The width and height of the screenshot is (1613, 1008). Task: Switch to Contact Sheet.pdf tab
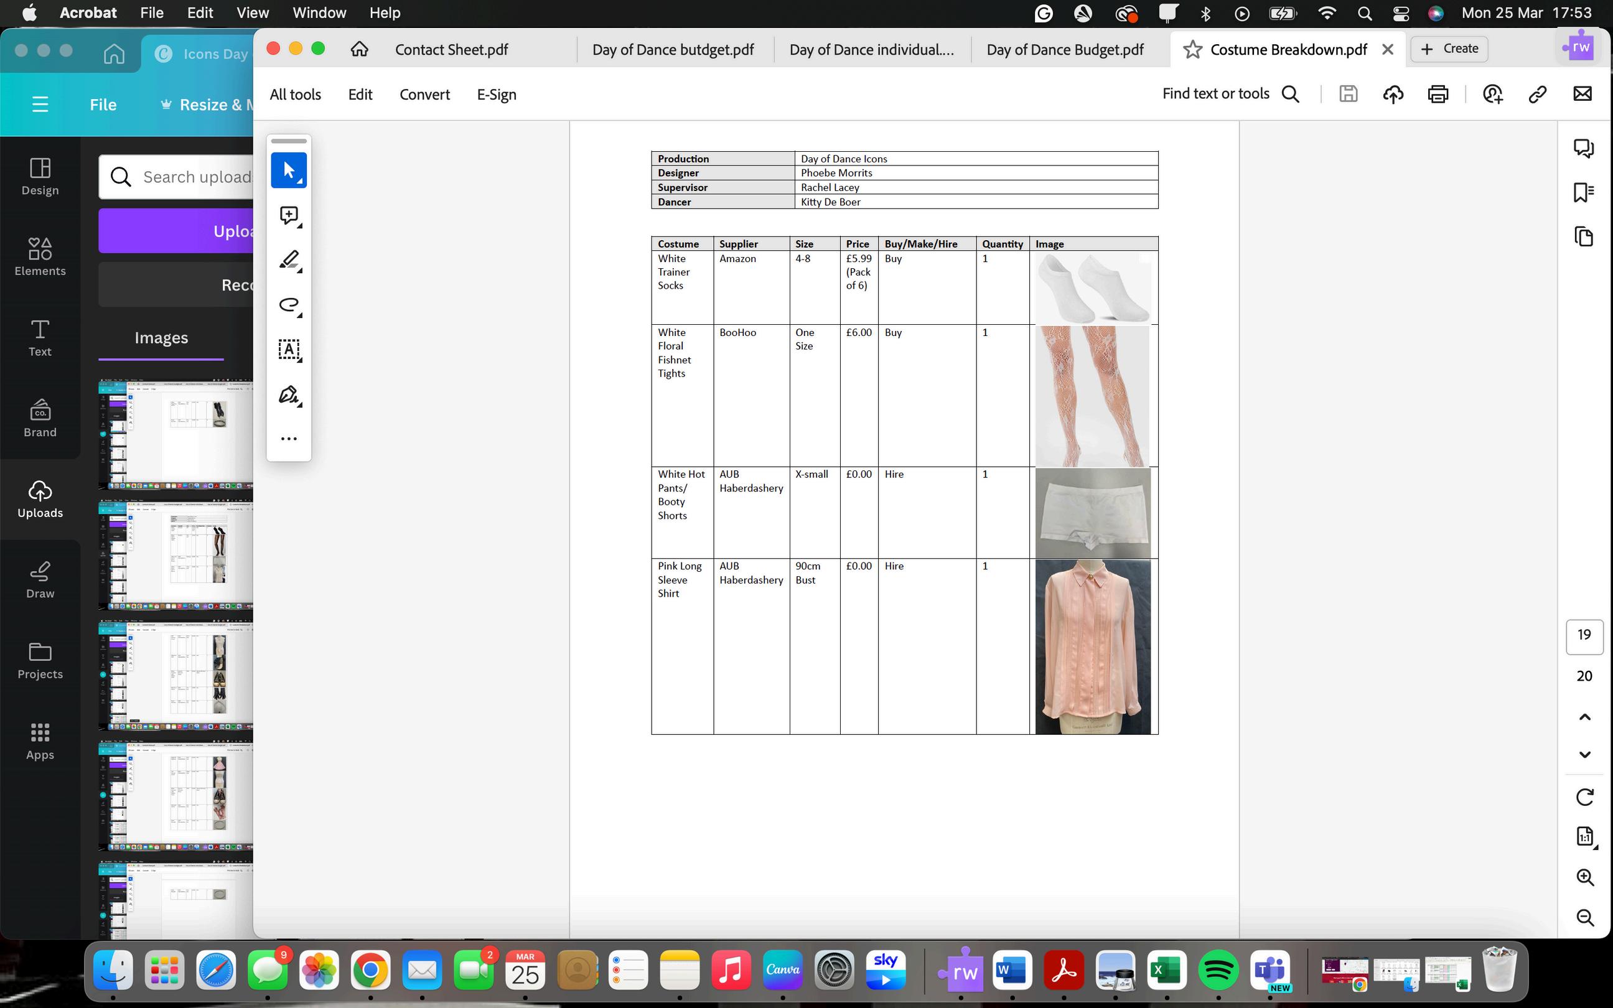pos(451,49)
